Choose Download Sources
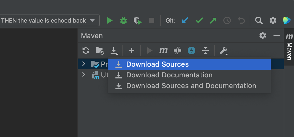 click(x=189, y=64)
